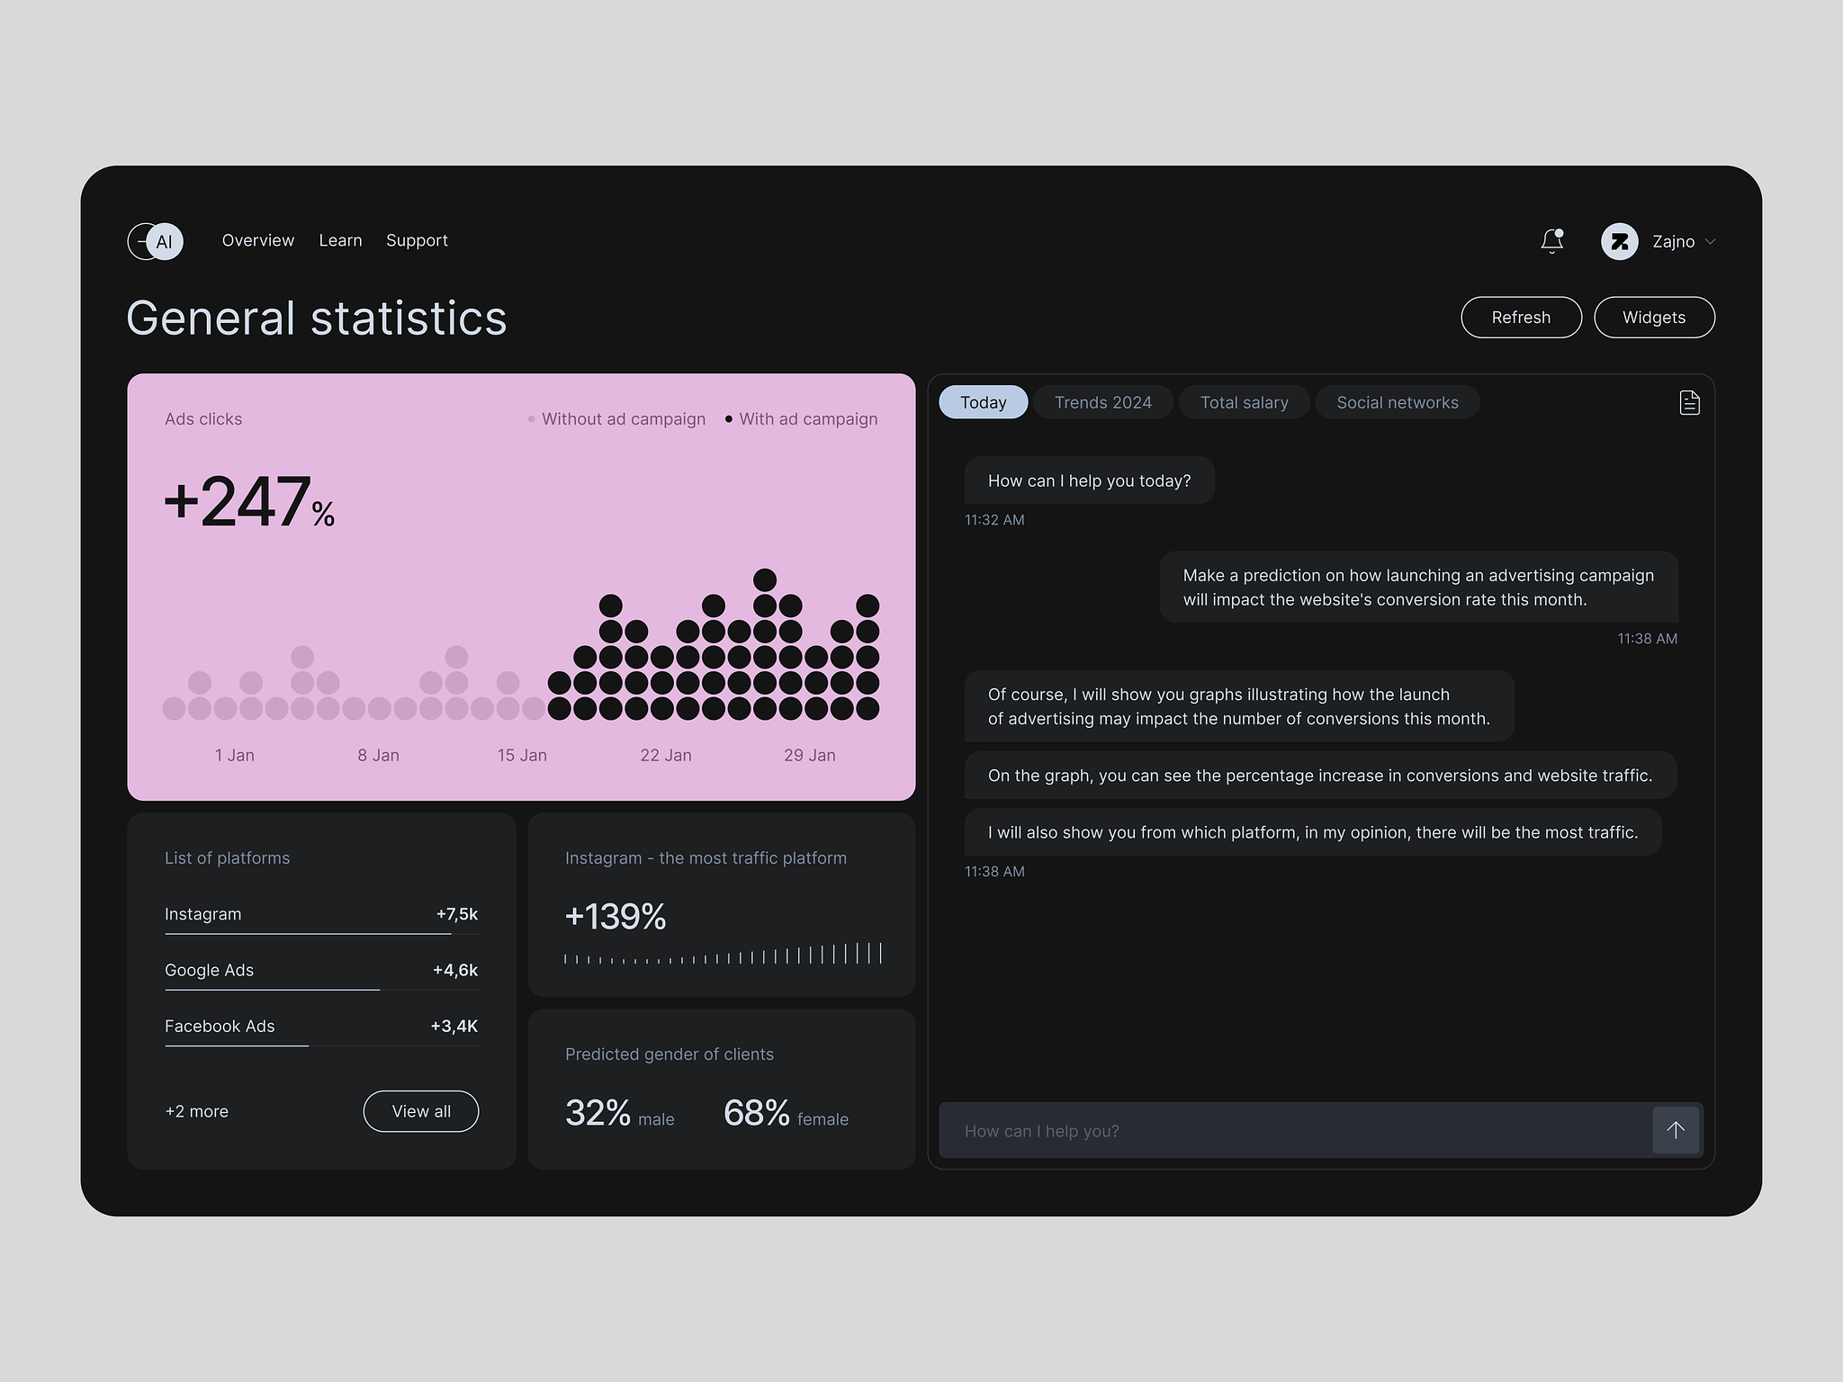This screenshot has height=1382, width=1843.
Task: Switch back to the Today tab
Action: pos(983,402)
